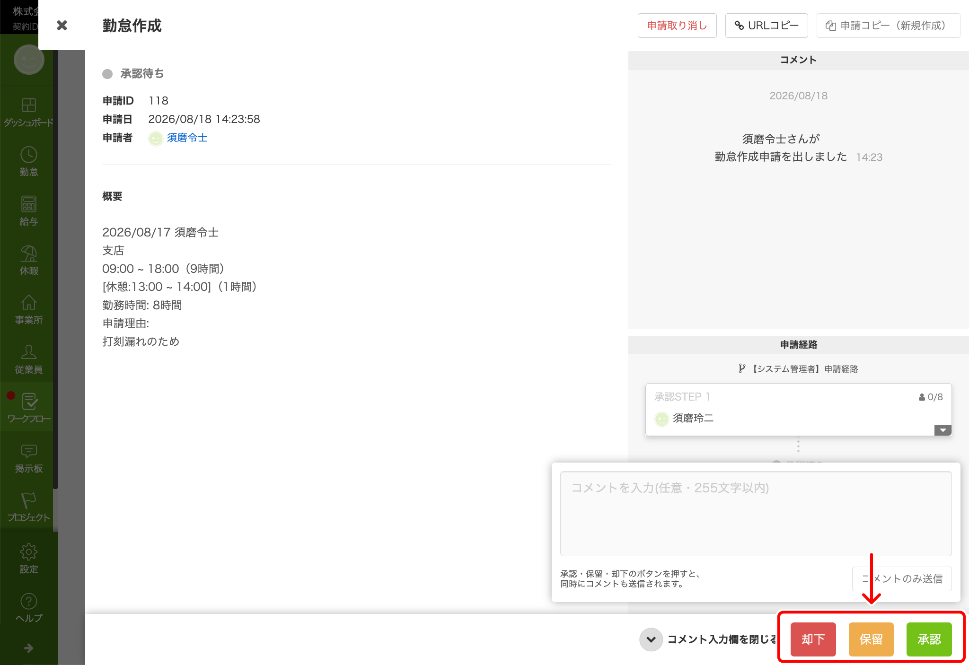The image size is (969, 665).
Task: Click 申請コピー（新規作成） button
Action: (888, 26)
